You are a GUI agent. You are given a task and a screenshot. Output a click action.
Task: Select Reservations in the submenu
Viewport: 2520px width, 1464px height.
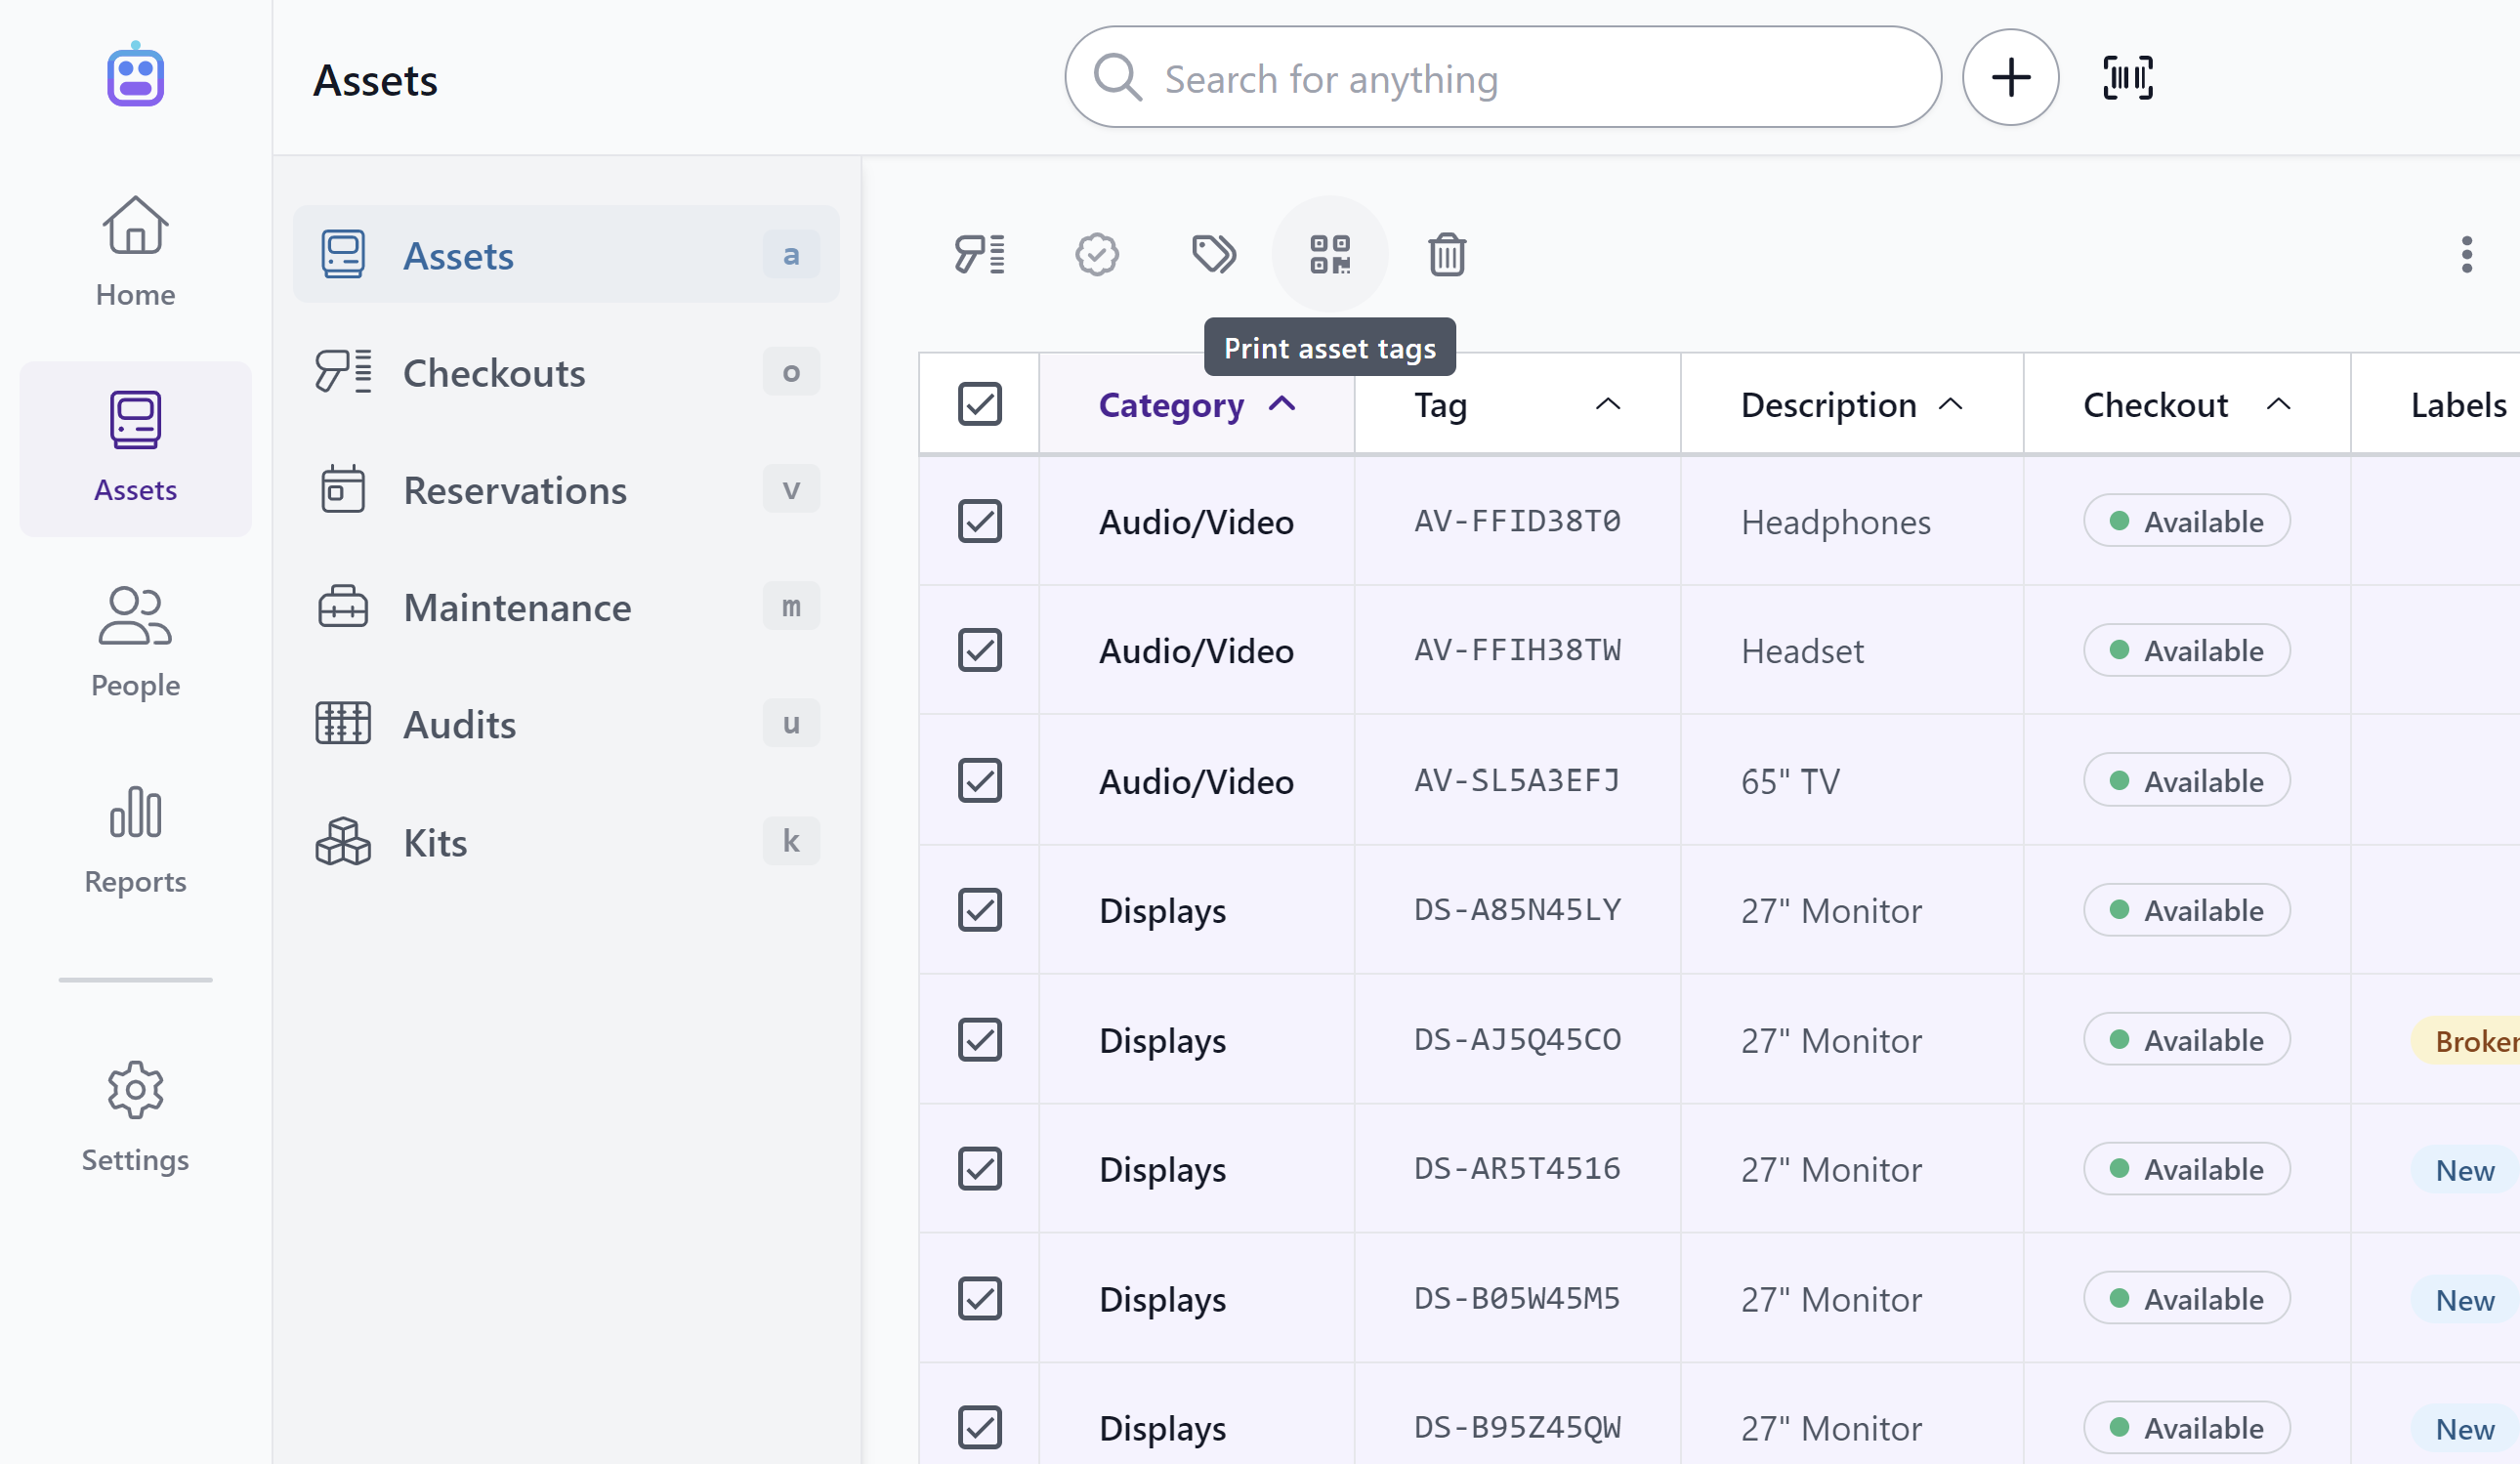(x=566, y=489)
